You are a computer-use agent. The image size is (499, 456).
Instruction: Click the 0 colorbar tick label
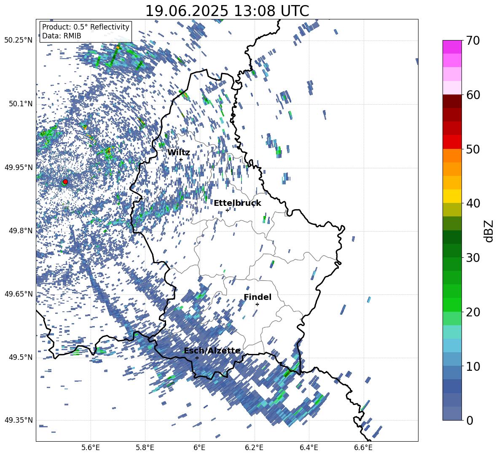click(x=469, y=420)
